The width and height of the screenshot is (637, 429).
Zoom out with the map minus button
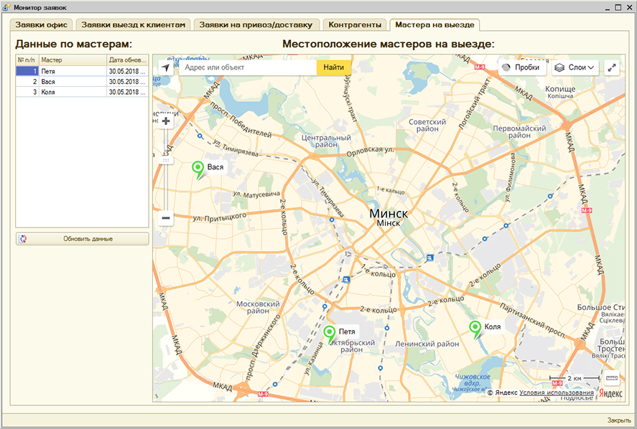166,217
